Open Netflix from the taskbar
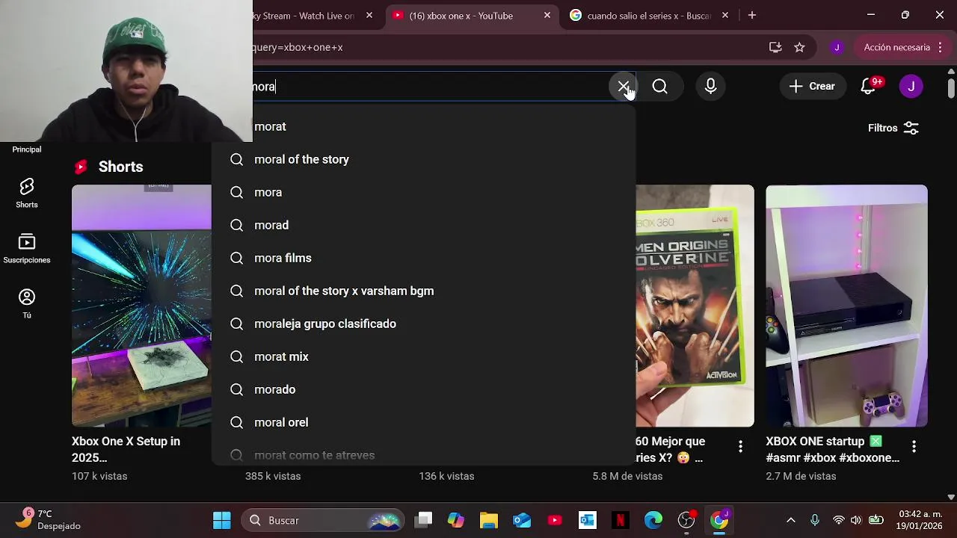This screenshot has width=957, height=538. (x=621, y=520)
